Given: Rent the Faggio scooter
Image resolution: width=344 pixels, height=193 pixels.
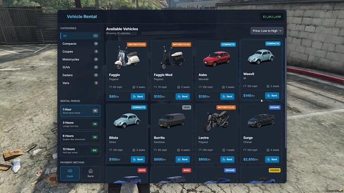Looking at the screenshot, I should coord(138,96).
